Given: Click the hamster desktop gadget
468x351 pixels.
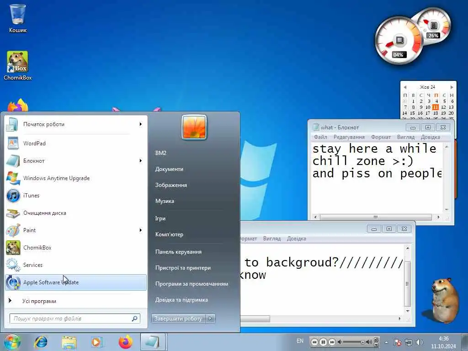Looking at the screenshot, I should [x=444, y=300].
